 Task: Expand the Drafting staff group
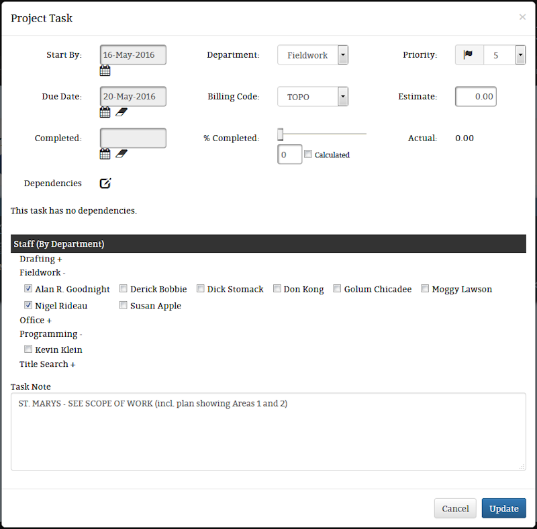41,259
